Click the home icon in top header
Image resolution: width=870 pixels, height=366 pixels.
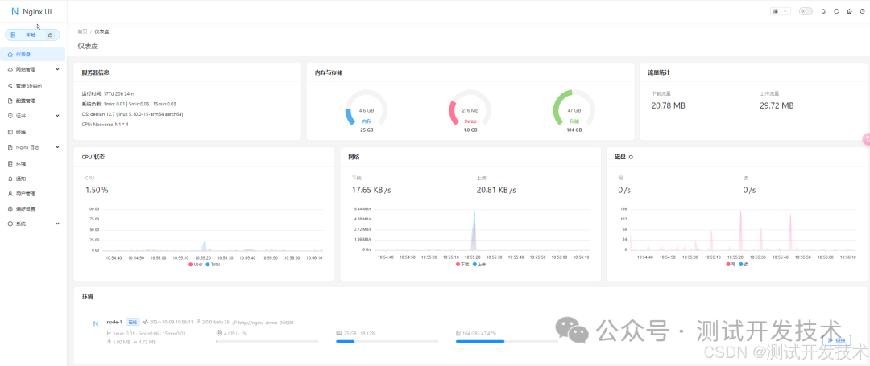coord(849,11)
